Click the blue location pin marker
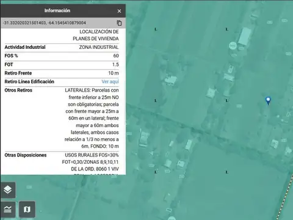Screen dimensions: 293x220 tap(268, 101)
